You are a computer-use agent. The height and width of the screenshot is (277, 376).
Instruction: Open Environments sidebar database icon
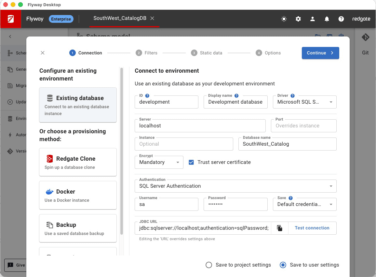click(x=10, y=118)
